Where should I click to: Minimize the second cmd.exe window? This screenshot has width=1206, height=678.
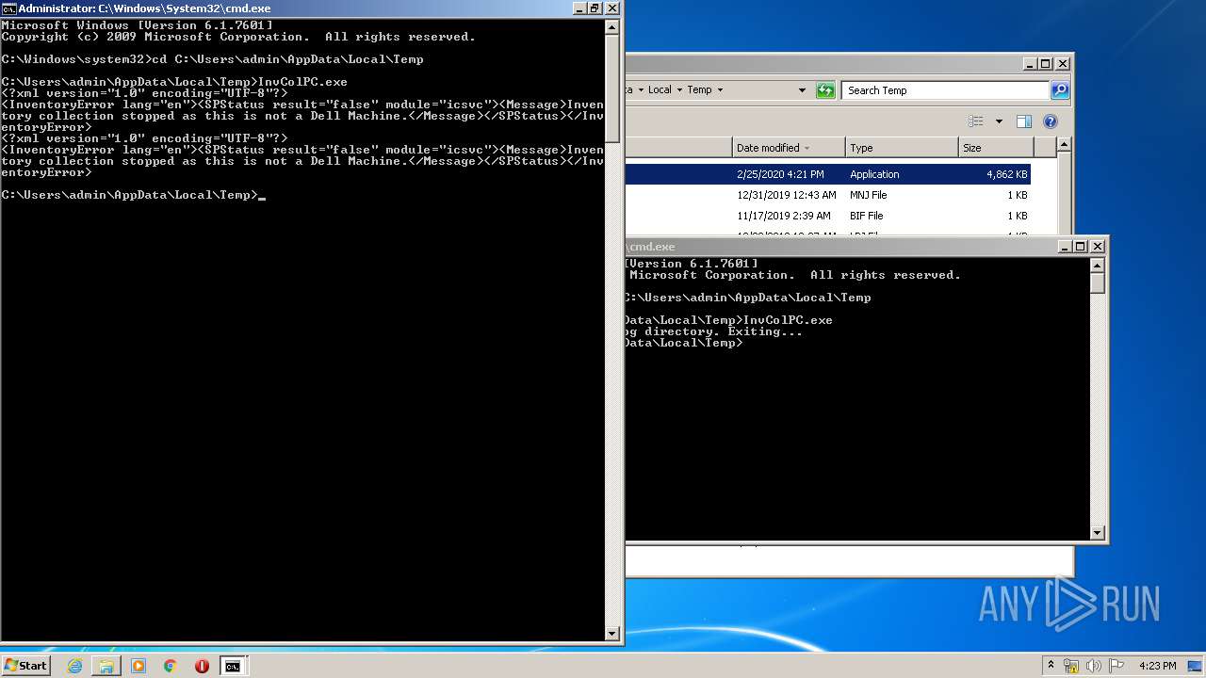click(1065, 246)
